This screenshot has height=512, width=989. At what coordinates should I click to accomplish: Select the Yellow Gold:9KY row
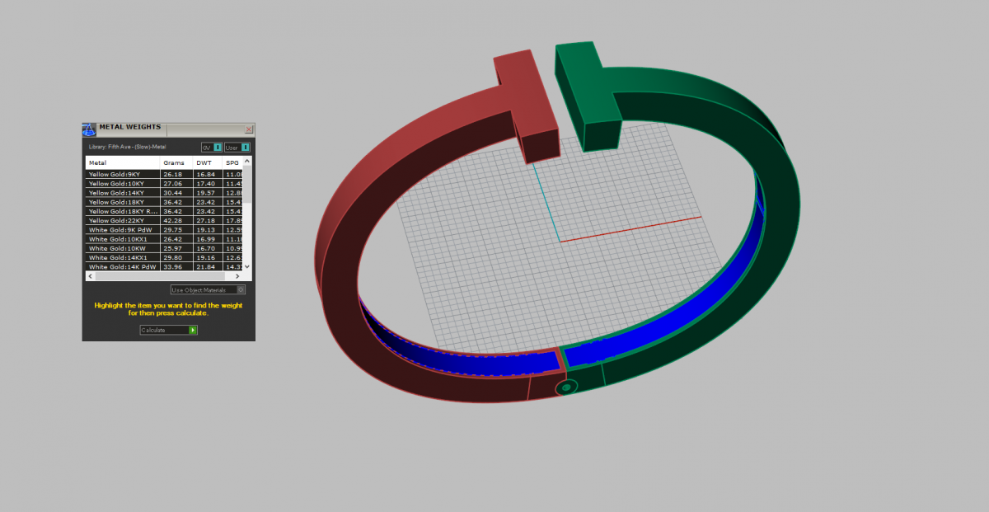(x=164, y=174)
